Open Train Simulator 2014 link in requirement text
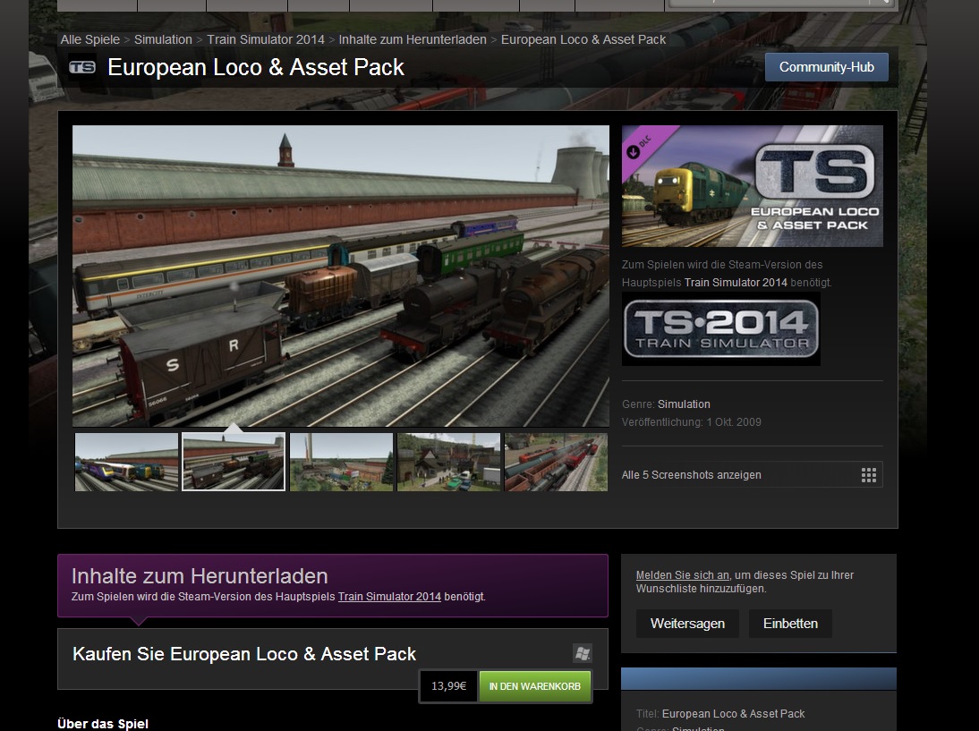The width and height of the screenshot is (979, 731). click(736, 282)
